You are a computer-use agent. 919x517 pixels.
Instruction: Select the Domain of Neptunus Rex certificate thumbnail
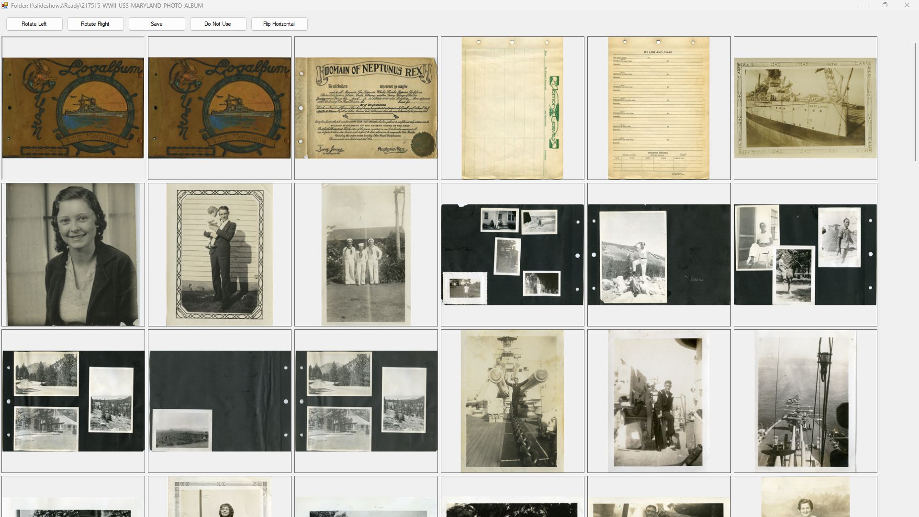tap(366, 108)
